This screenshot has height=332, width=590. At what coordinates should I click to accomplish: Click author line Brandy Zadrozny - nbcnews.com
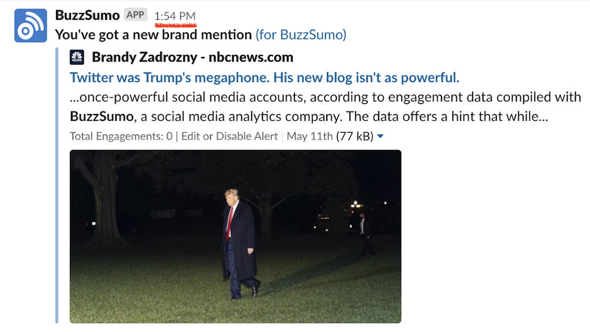[192, 58]
